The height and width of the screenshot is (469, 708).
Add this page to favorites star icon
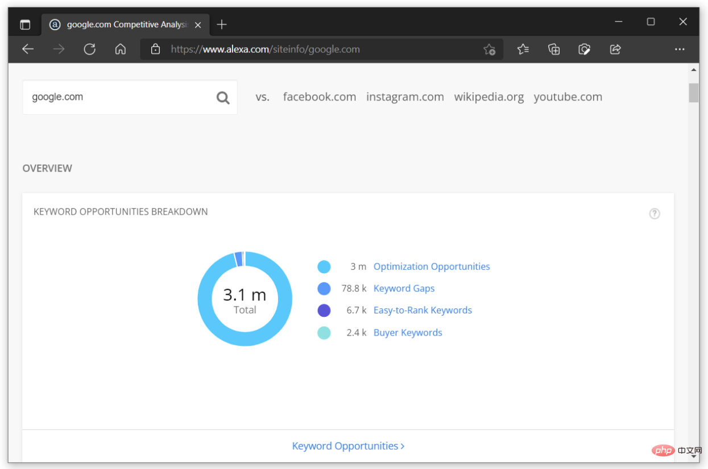489,49
